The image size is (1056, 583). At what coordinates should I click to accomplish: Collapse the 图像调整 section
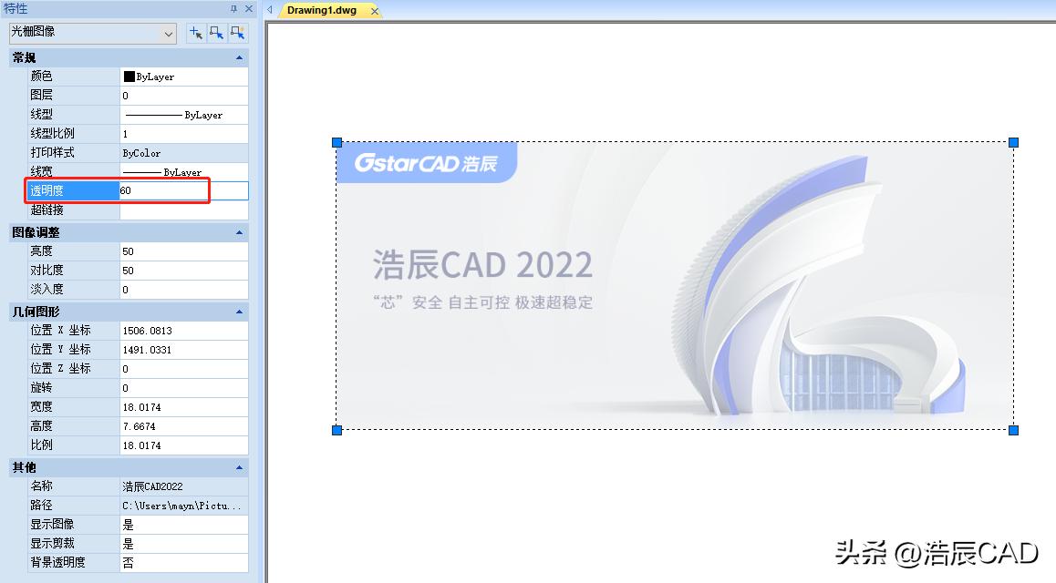click(237, 232)
